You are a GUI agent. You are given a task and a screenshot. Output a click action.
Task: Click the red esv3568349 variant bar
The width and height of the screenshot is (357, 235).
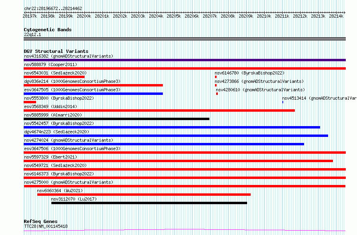tap(159, 110)
